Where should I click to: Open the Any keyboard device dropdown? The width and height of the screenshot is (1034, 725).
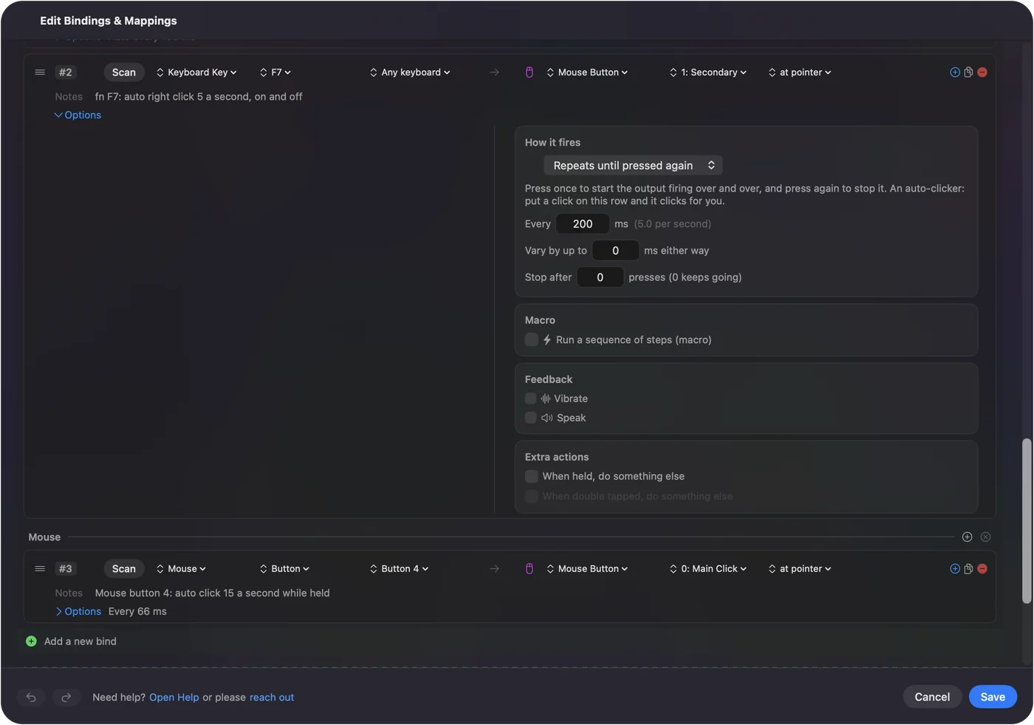point(410,72)
